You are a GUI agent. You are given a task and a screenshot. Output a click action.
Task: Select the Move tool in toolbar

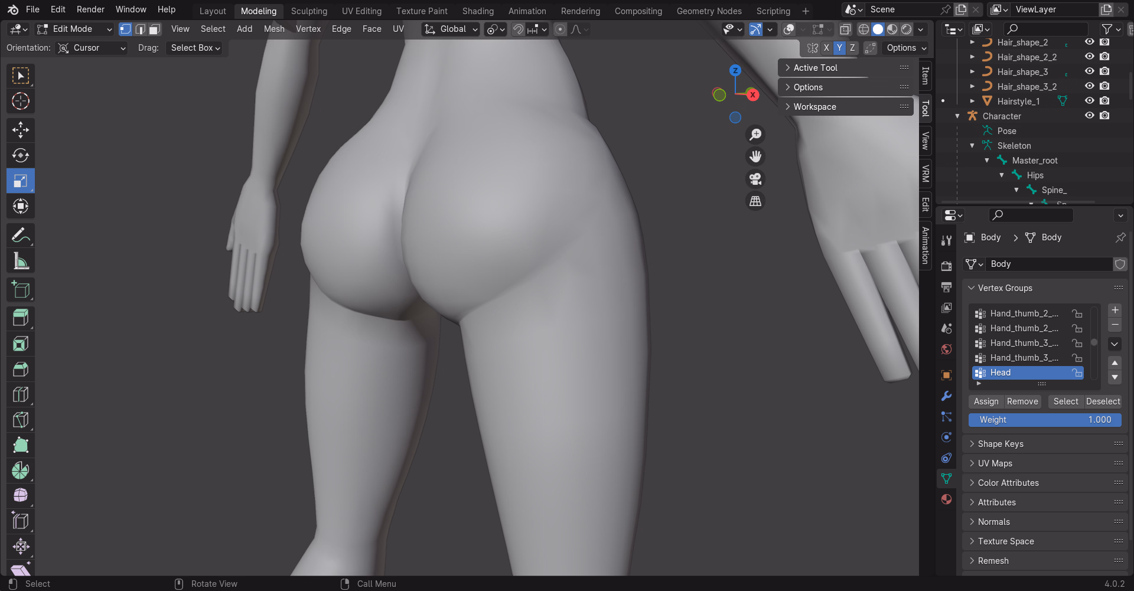[x=21, y=130]
